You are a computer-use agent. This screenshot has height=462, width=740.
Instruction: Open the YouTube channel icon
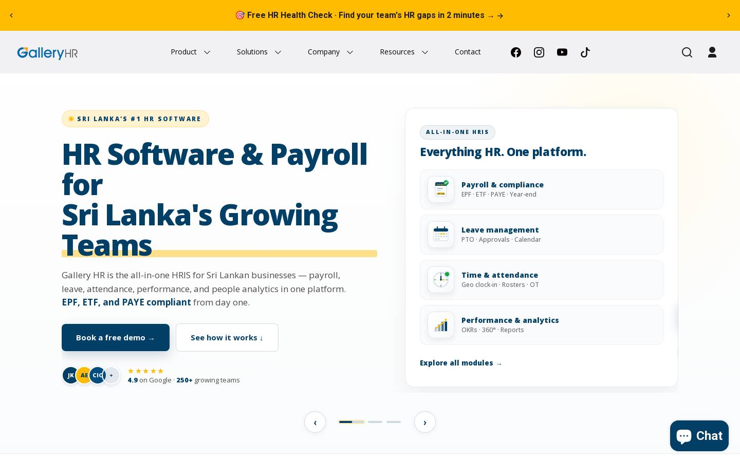(562, 52)
